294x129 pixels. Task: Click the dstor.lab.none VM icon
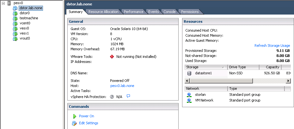coord(15,8)
